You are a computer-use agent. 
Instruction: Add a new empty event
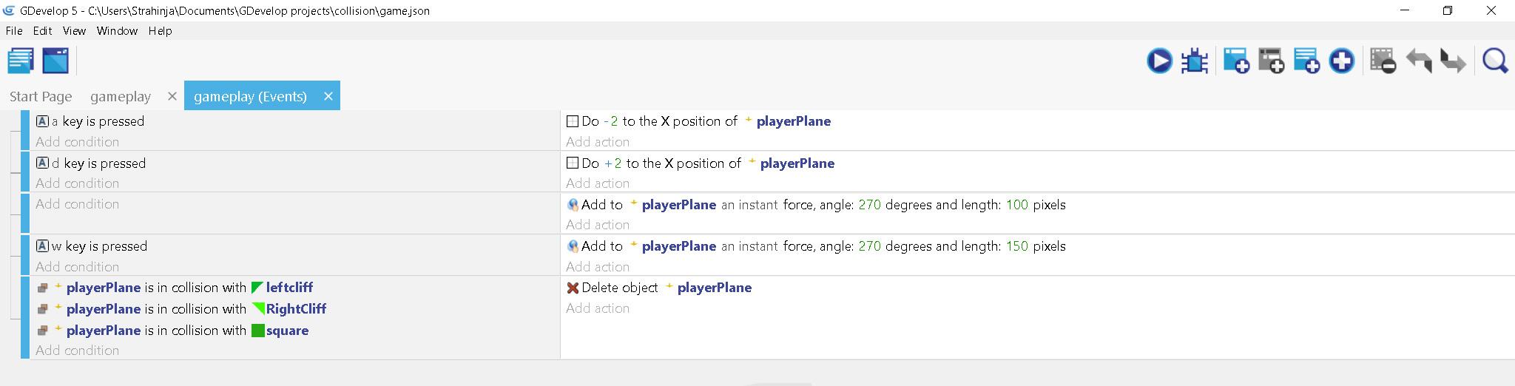tap(1236, 61)
